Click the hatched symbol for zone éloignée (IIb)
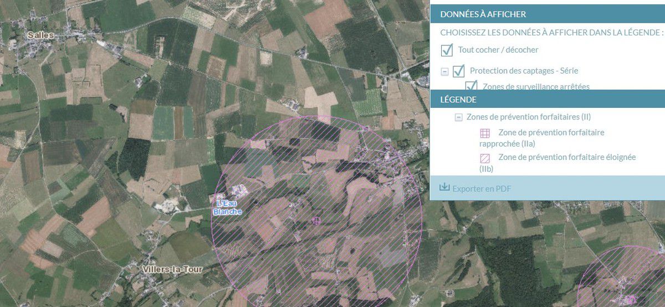 coord(485,158)
